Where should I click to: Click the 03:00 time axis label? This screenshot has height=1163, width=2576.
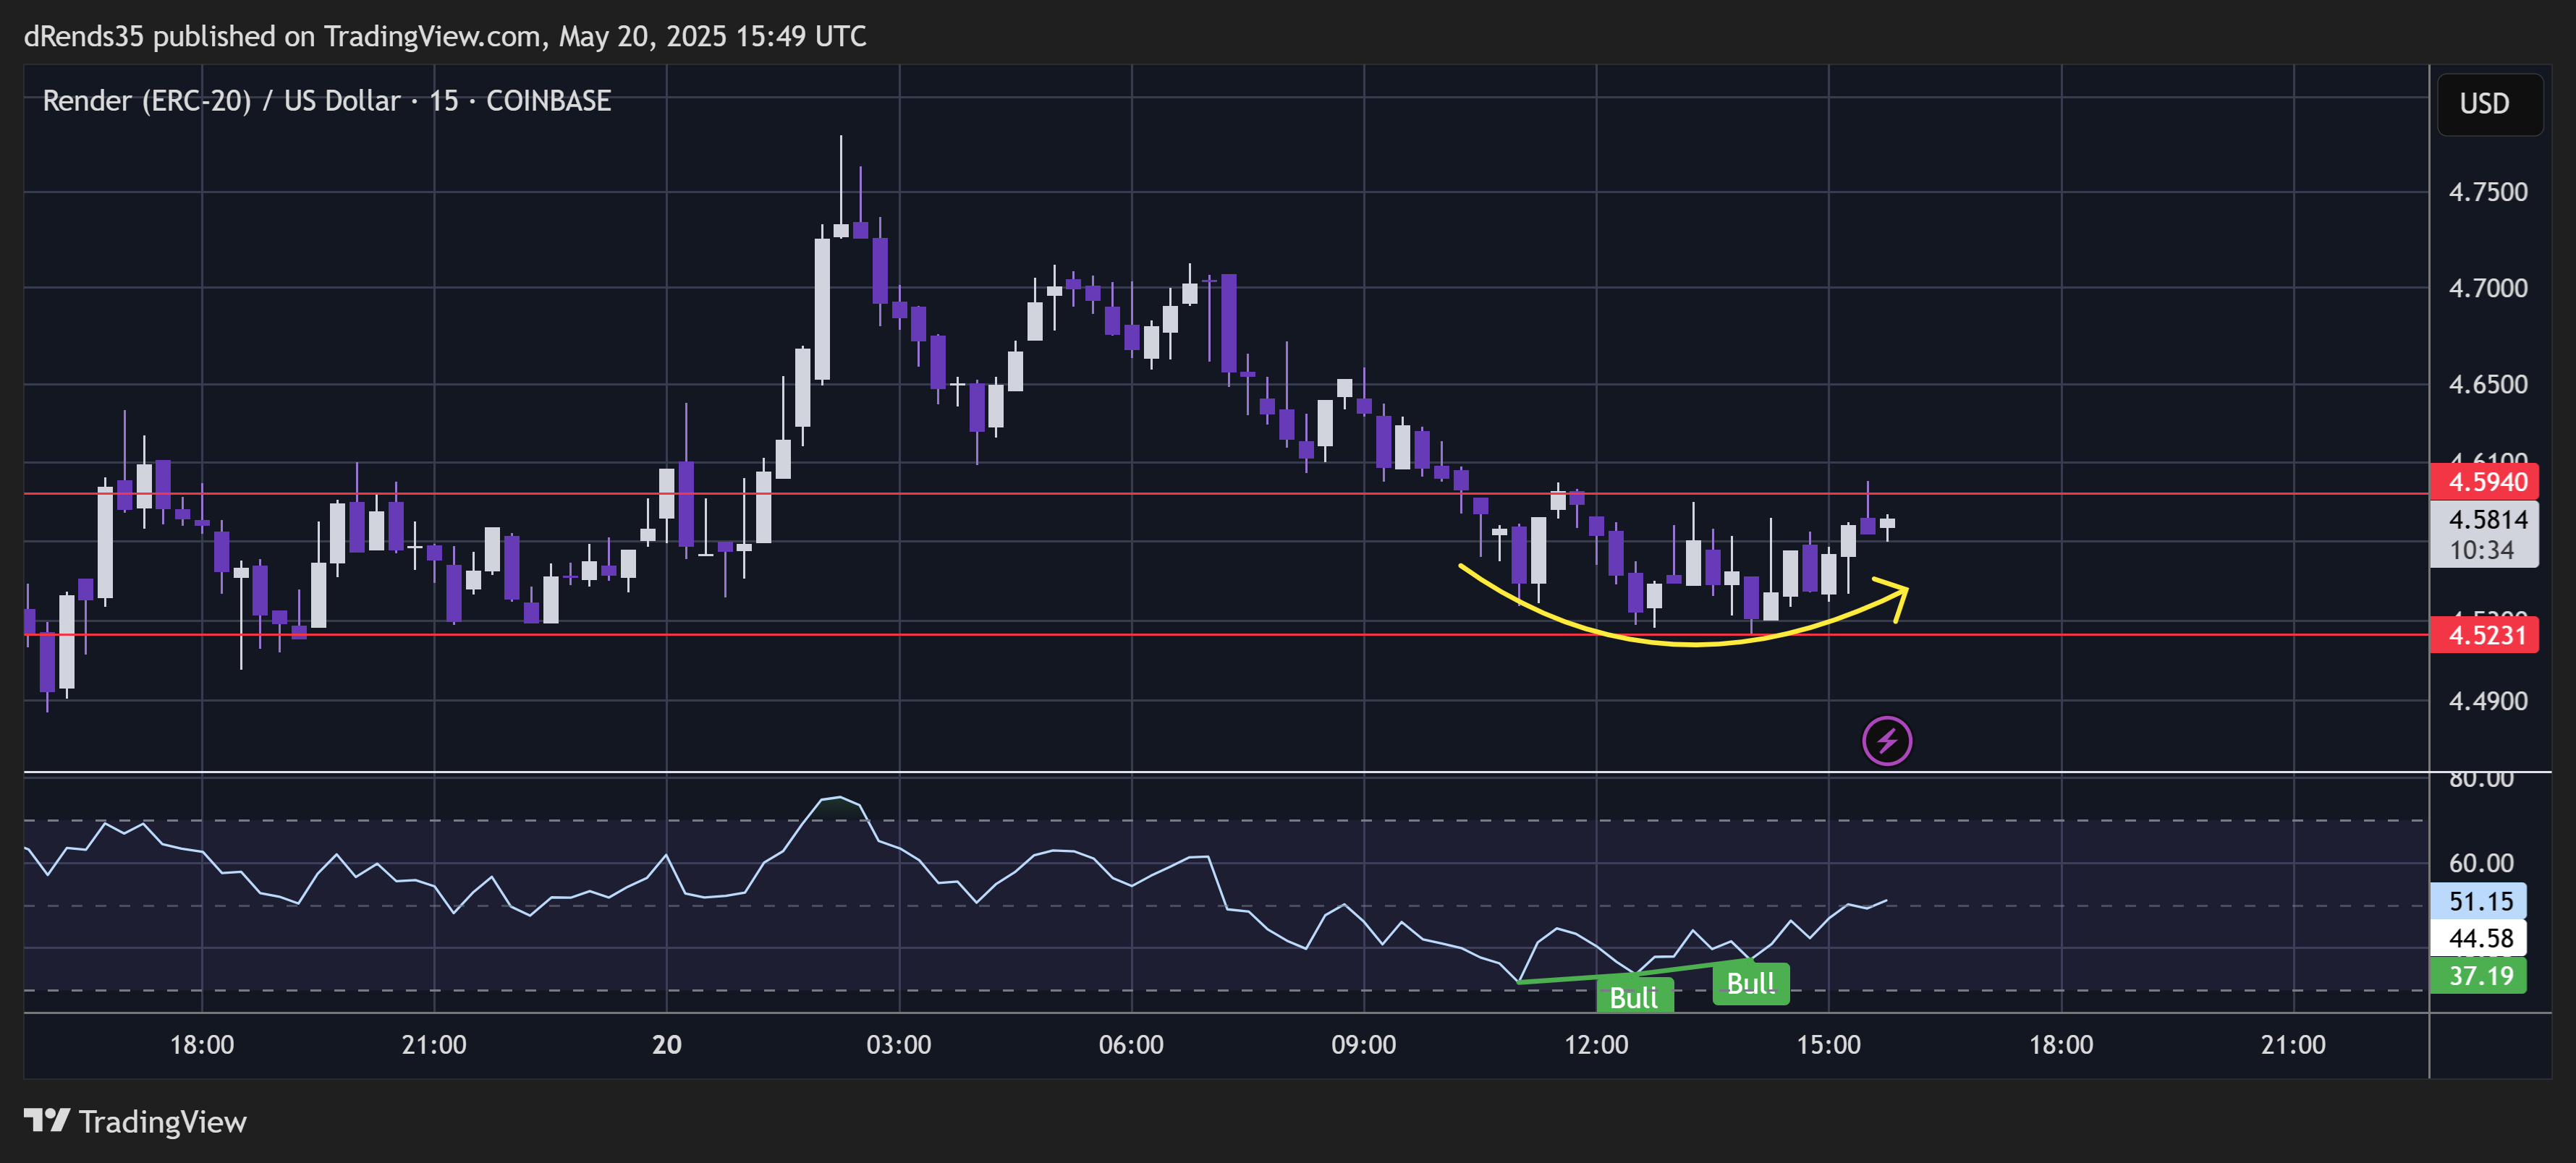tap(898, 1045)
